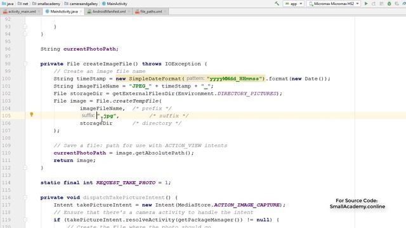
Task: Click the MainActivity breadcrumb item
Action: point(114,4)
